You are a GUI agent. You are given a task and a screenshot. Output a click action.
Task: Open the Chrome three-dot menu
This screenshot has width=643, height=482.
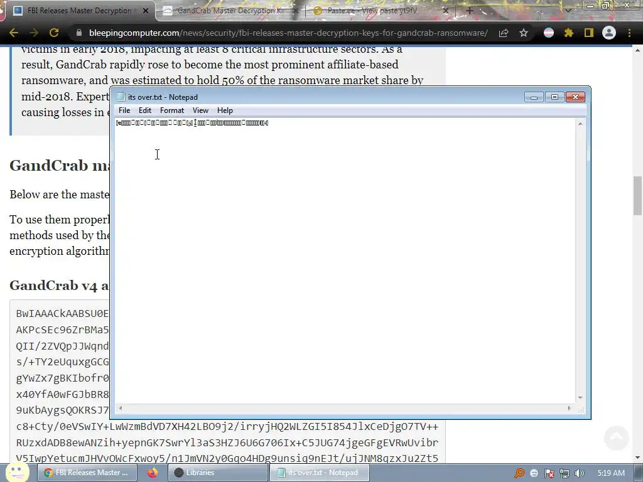coord(629,33)
